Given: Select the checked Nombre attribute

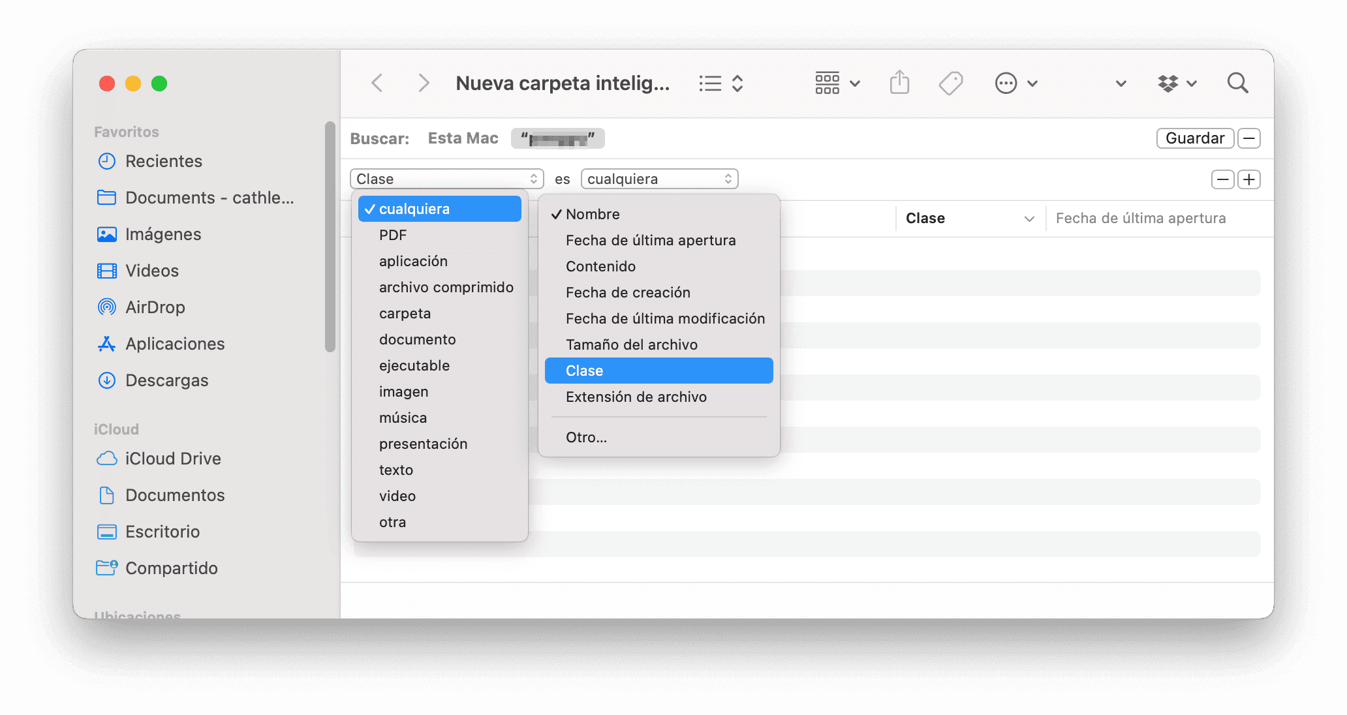Looking at the screenshot, I should coord(659,214).
